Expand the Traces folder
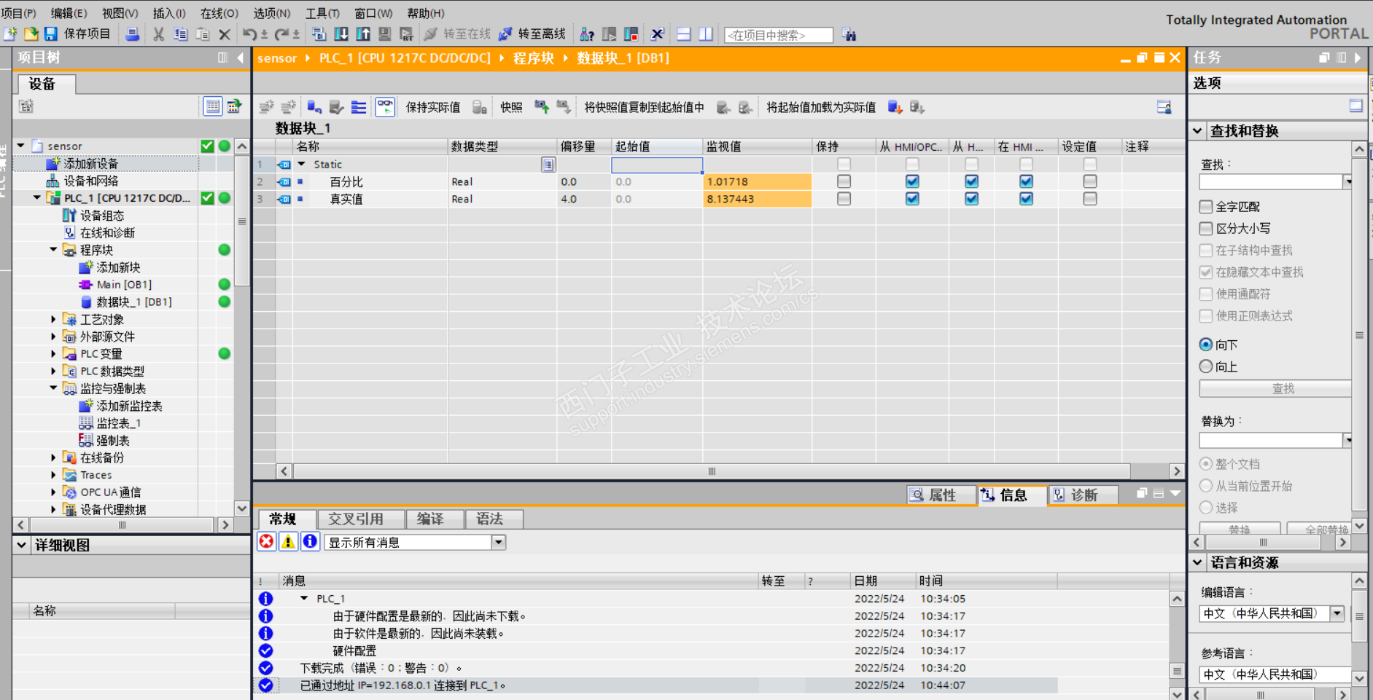 tap(53, 475)
